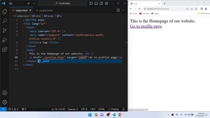Viewport: 210px width, 118px height.
Task: Go forward in the Chrome browser
Action: point(135,9)
